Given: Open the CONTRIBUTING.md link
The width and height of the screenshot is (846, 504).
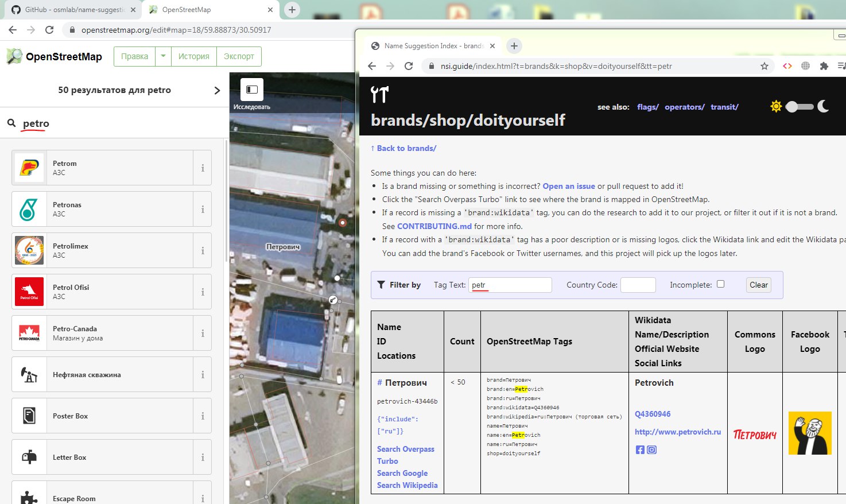Looking at the screenshot, I should point(434,226).
